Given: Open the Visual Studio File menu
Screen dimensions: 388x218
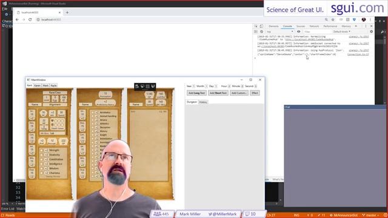Looking at the screenshot, I should (5, 8).
